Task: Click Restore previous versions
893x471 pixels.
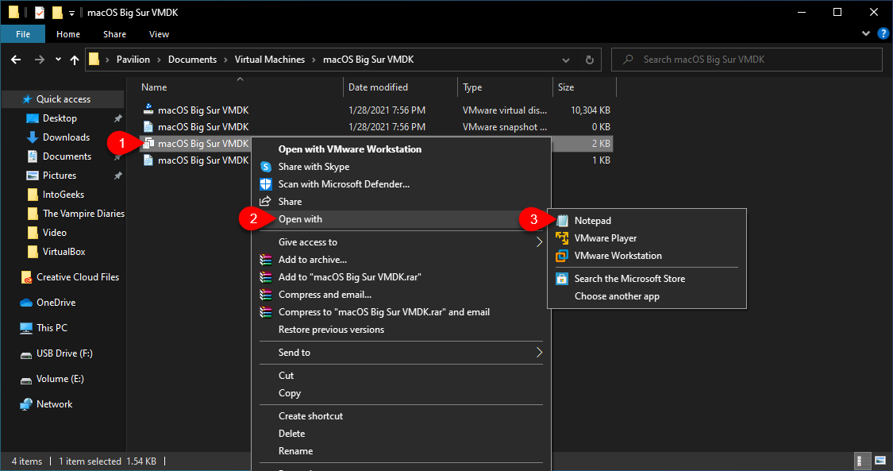Action: click(401, 330)
